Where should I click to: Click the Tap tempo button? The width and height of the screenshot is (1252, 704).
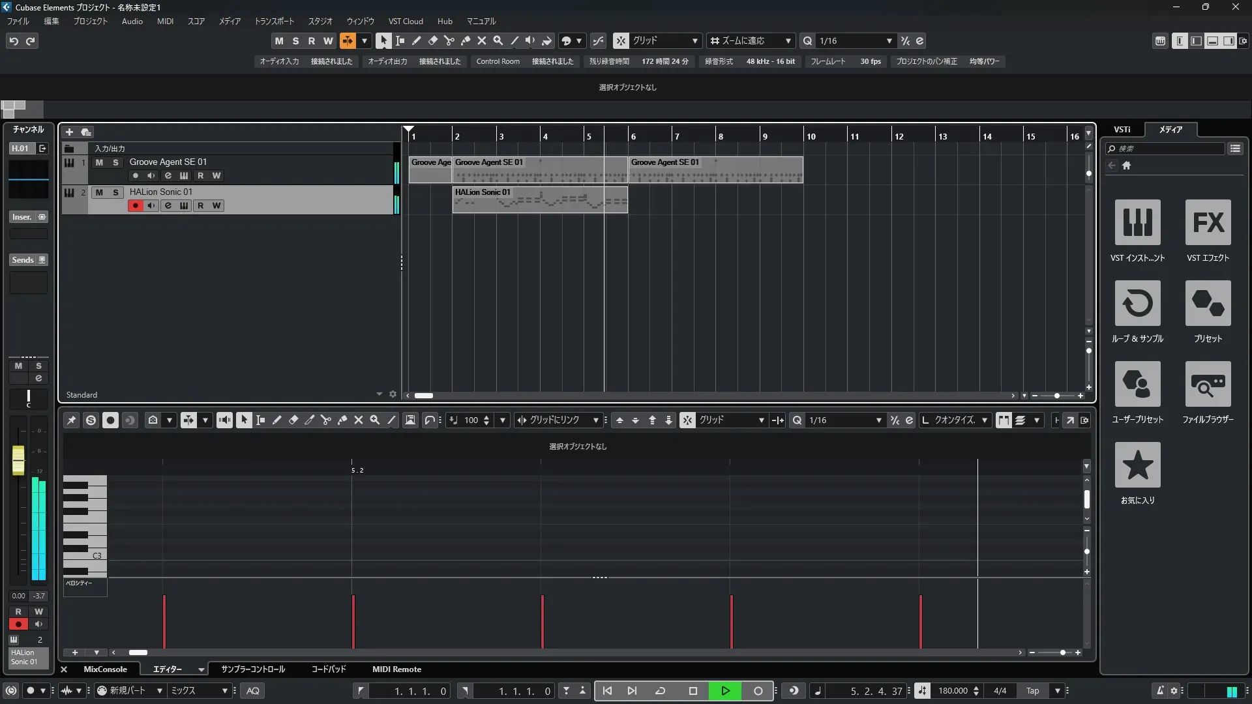(1032, 691)
